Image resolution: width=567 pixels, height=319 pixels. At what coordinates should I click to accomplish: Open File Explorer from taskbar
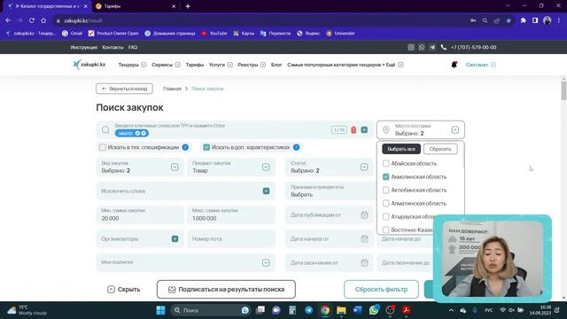(x=341, y=310)
